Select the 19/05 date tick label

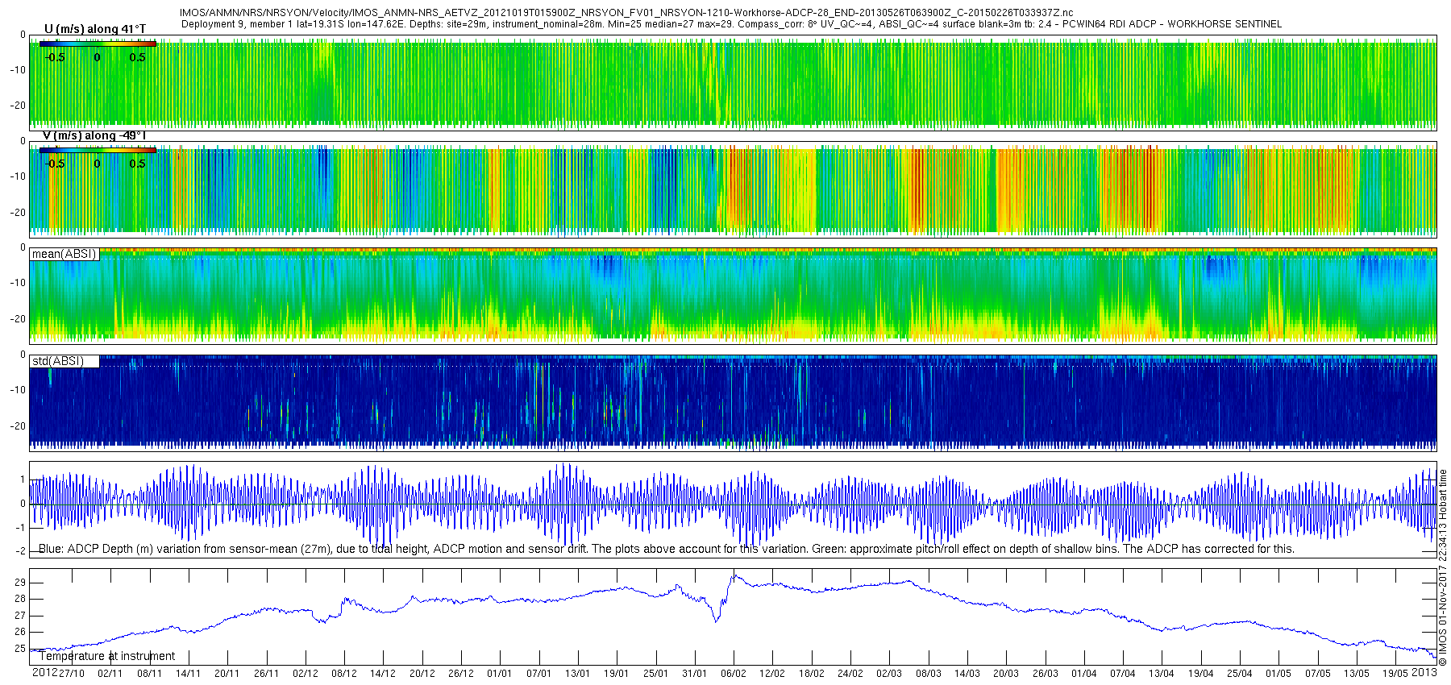point(1395,674)
